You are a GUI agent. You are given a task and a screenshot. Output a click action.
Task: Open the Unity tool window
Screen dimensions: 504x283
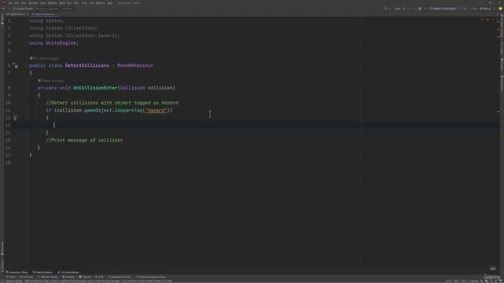(x=99, y=277)
